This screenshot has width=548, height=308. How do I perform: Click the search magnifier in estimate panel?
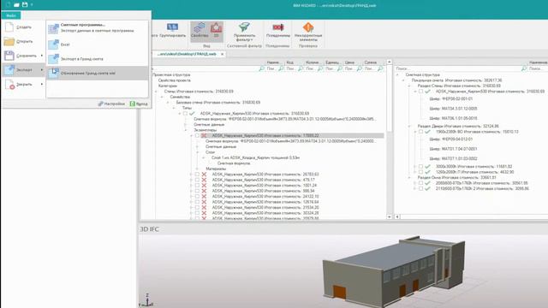pos(524,68)
